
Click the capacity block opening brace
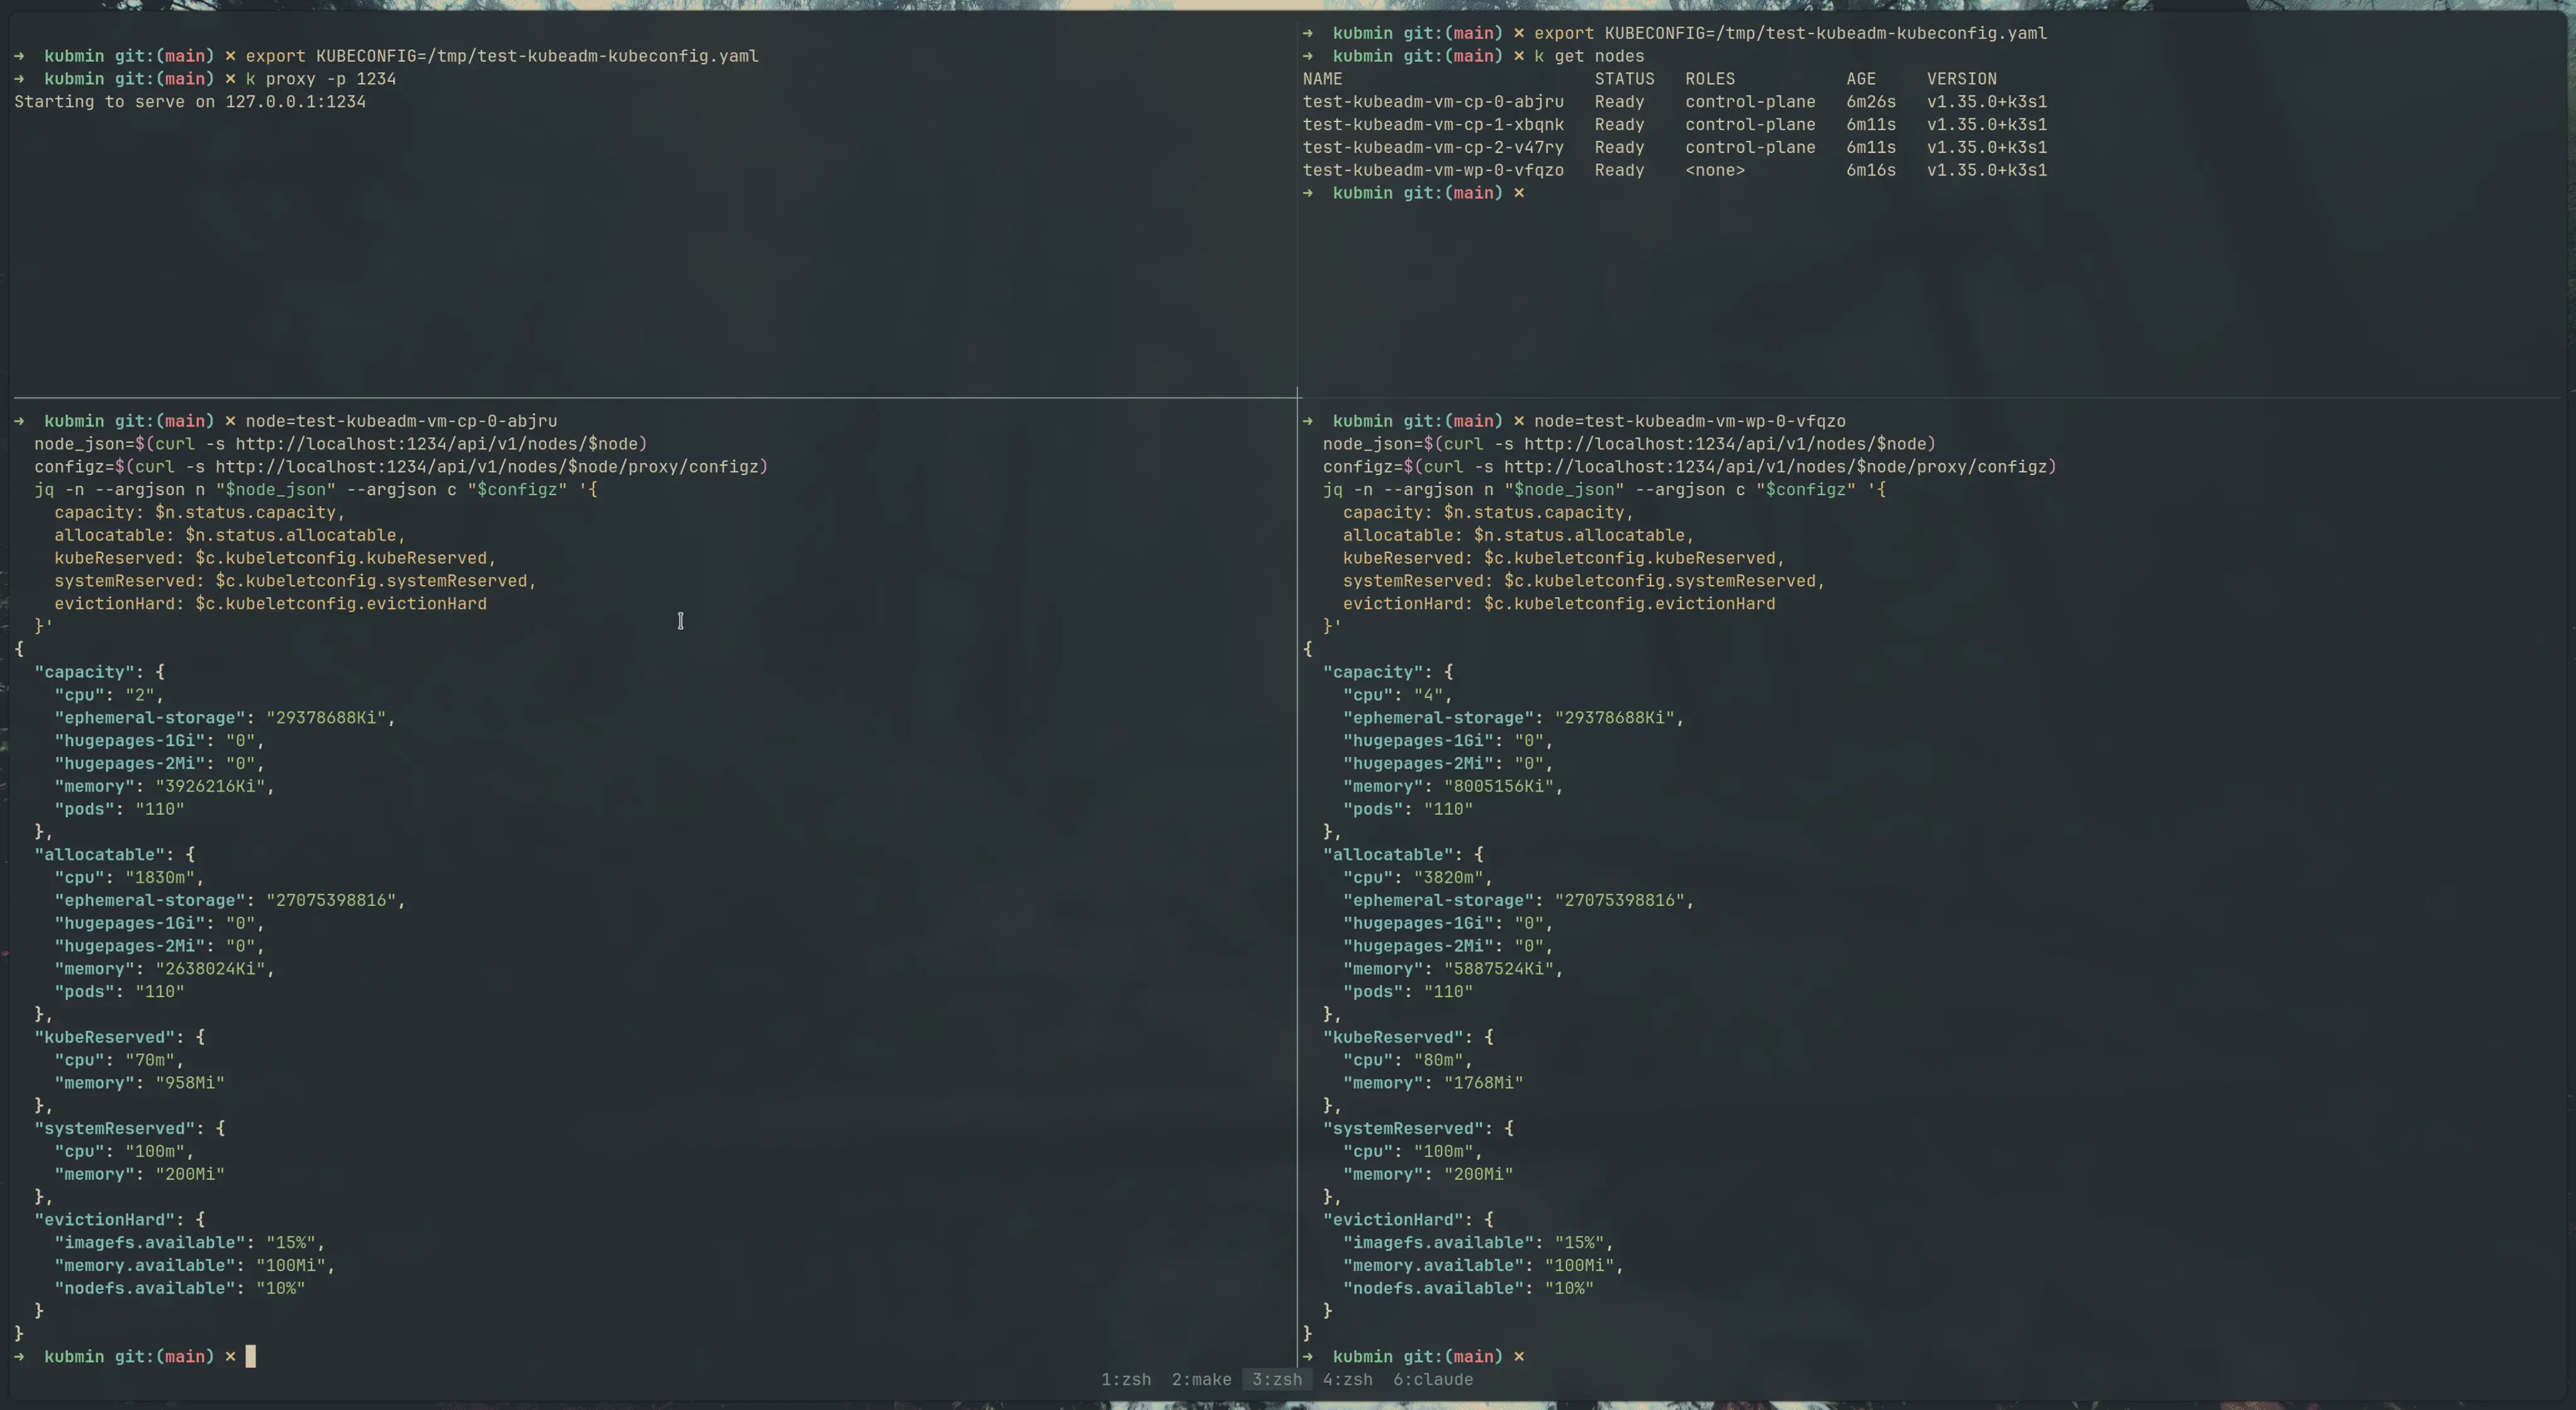click(x=160, y=671)
